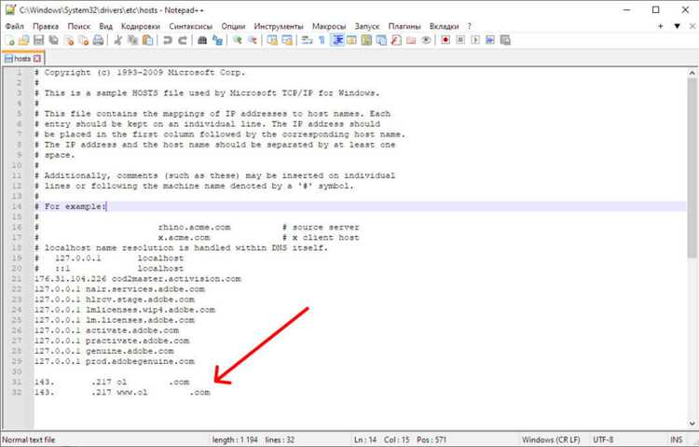Screen dimensions: 699x447
Task: Create a new document with the New icon
Action: (x=9, y=40)
